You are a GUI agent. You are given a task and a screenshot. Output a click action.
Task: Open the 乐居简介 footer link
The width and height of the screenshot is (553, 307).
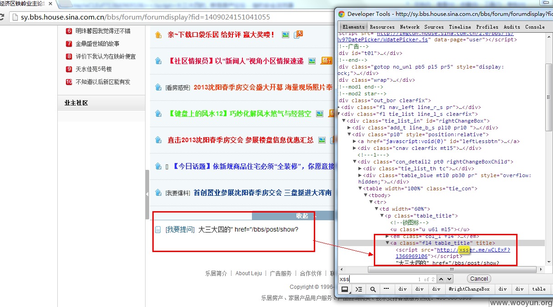(216, 273)
